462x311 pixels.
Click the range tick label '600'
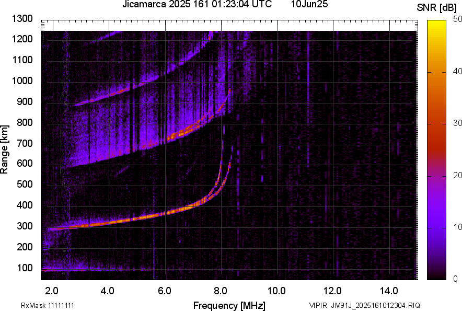click(25, 163)
